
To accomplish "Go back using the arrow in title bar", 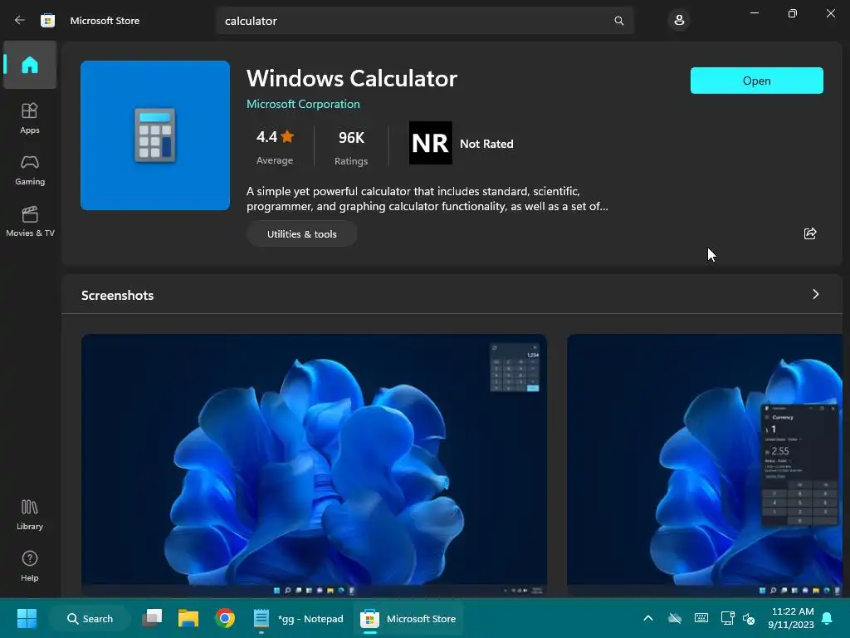I will click(20, 21).
